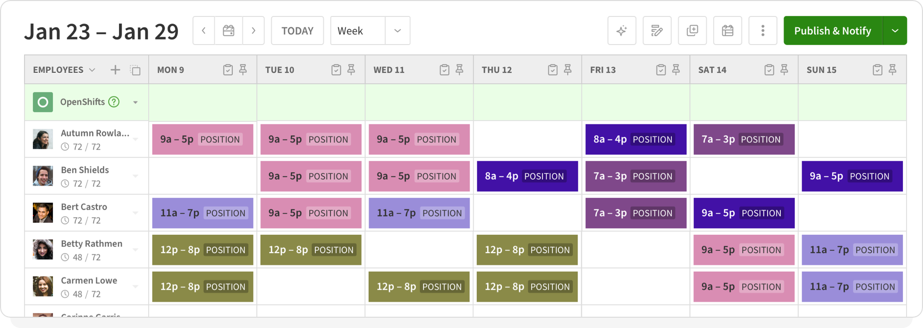923x328 pixels.
Task: Click Ben Shields' profile photo
Action: tap(43, 176)
